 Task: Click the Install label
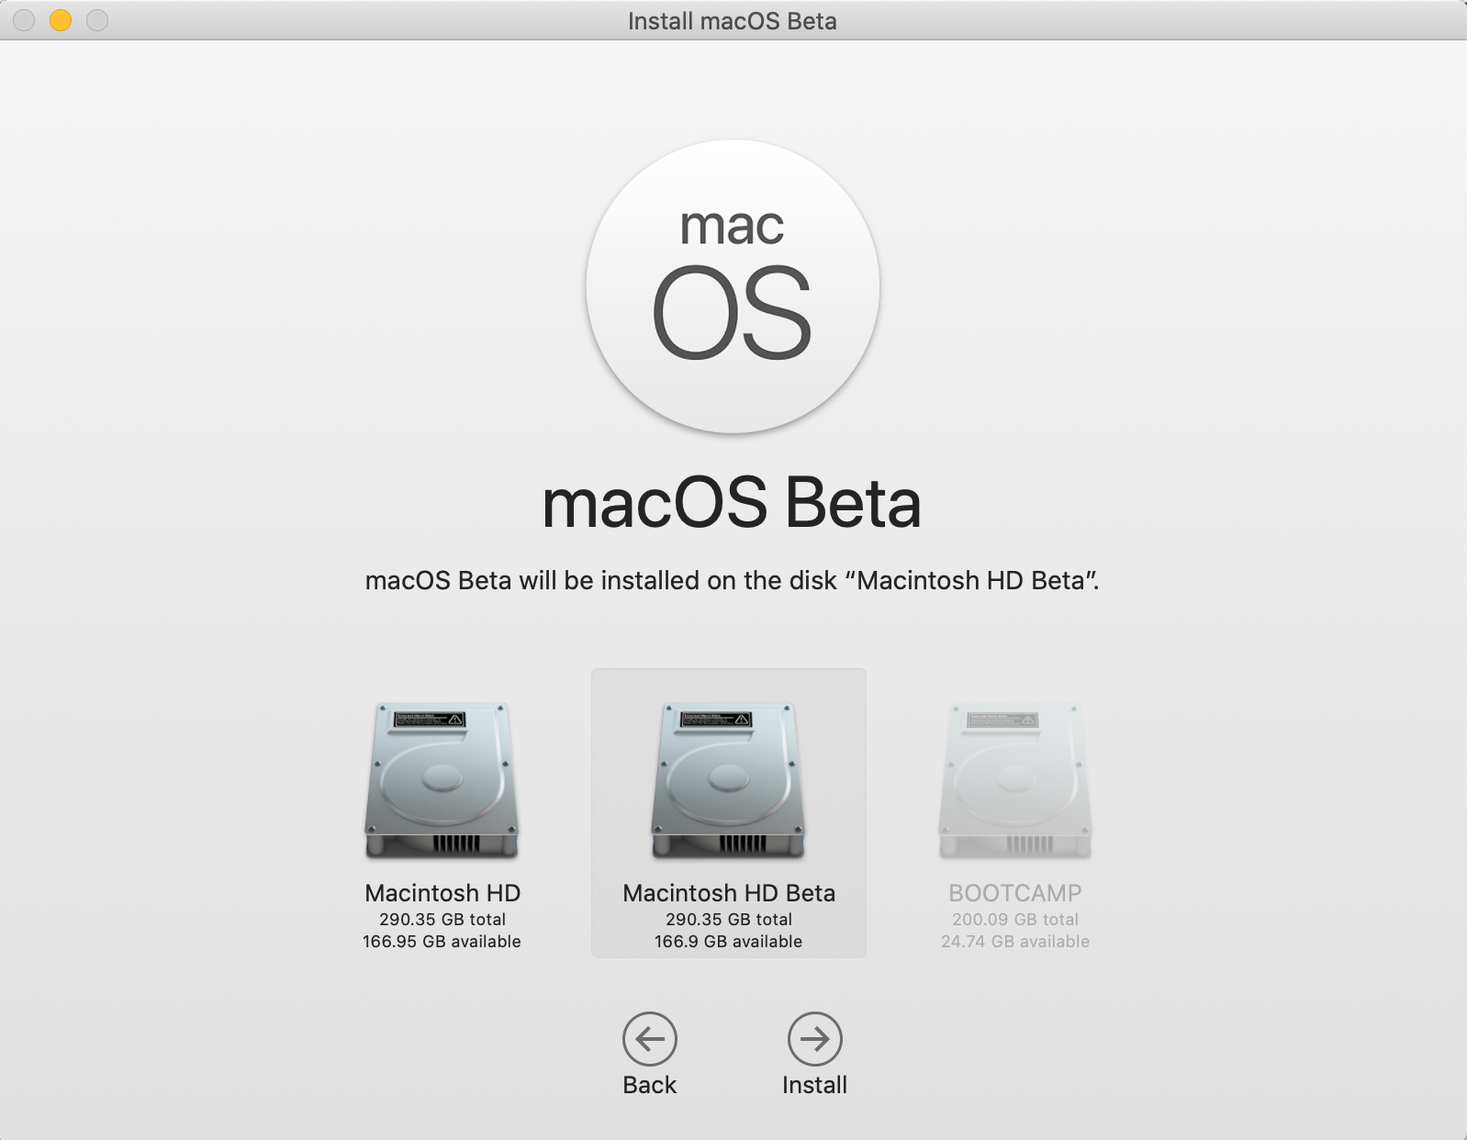pyautogui.click(x=815, y=1085)
